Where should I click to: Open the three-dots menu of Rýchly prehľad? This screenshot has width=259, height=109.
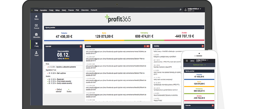tap(203, 27)
